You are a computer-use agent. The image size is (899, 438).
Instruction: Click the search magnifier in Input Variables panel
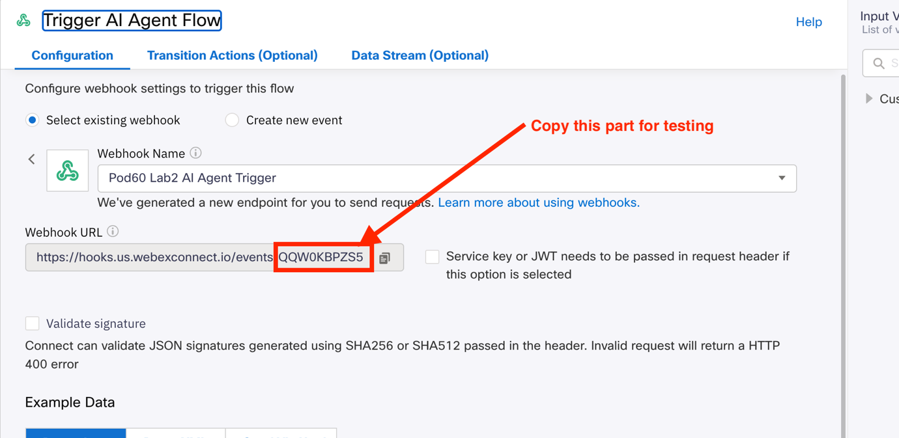tap(879, 63)
